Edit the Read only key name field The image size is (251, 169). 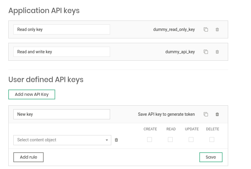[x=62, y=29]
